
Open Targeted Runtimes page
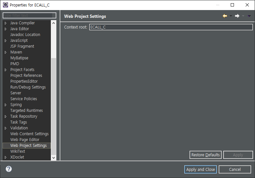27,111
